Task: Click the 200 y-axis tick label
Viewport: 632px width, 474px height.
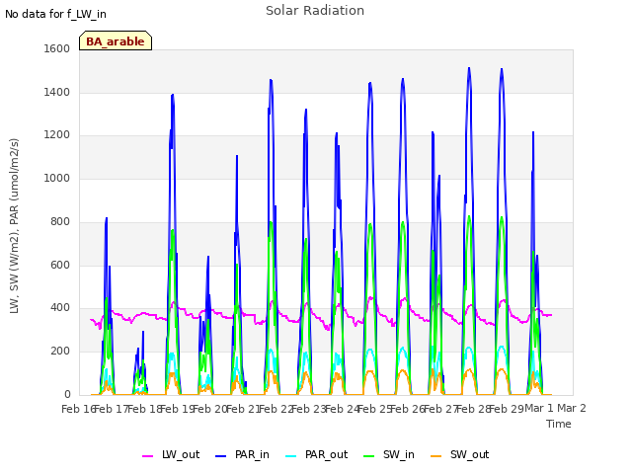Action: (x=60, y=352)
